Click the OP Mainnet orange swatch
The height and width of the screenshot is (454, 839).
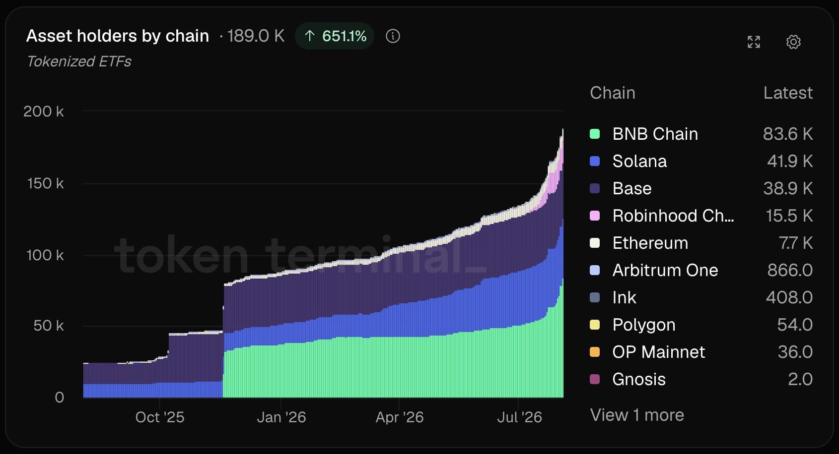594,352
